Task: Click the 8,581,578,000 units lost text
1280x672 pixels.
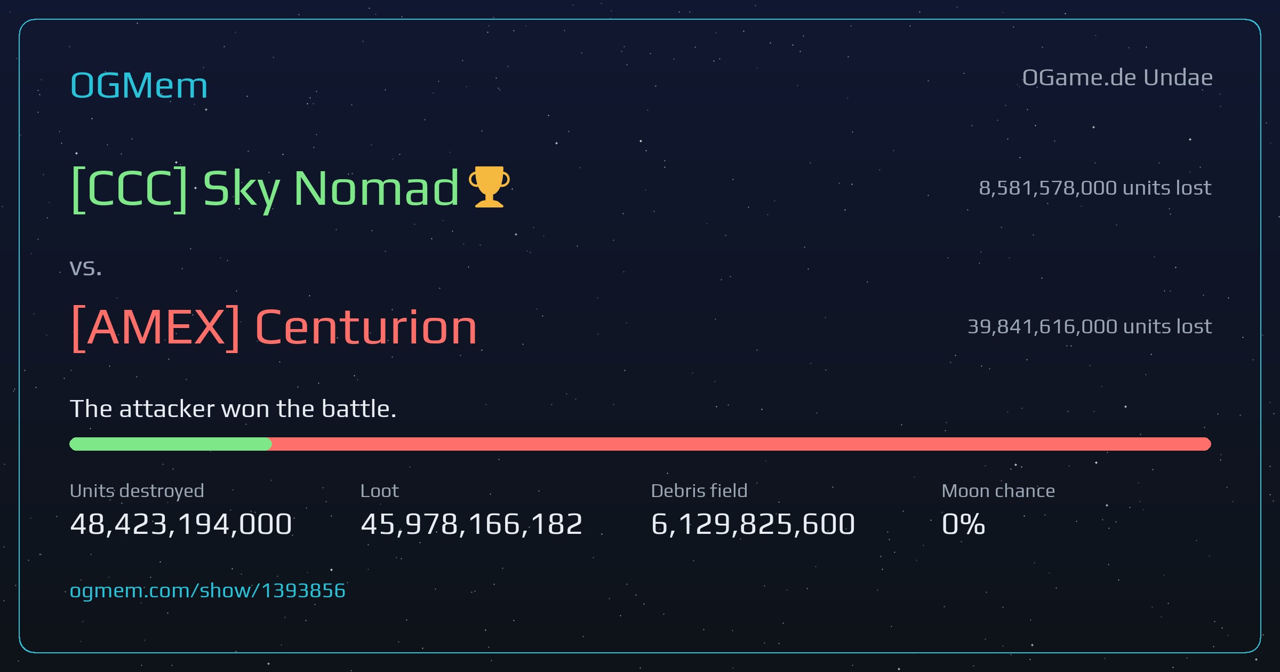Action: coord(1095,188)
